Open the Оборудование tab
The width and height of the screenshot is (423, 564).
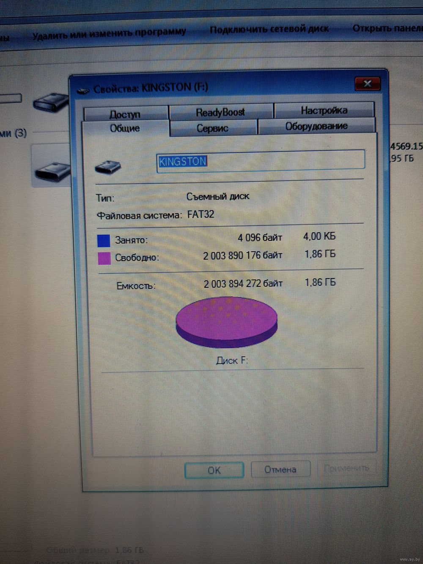point(316,126)
